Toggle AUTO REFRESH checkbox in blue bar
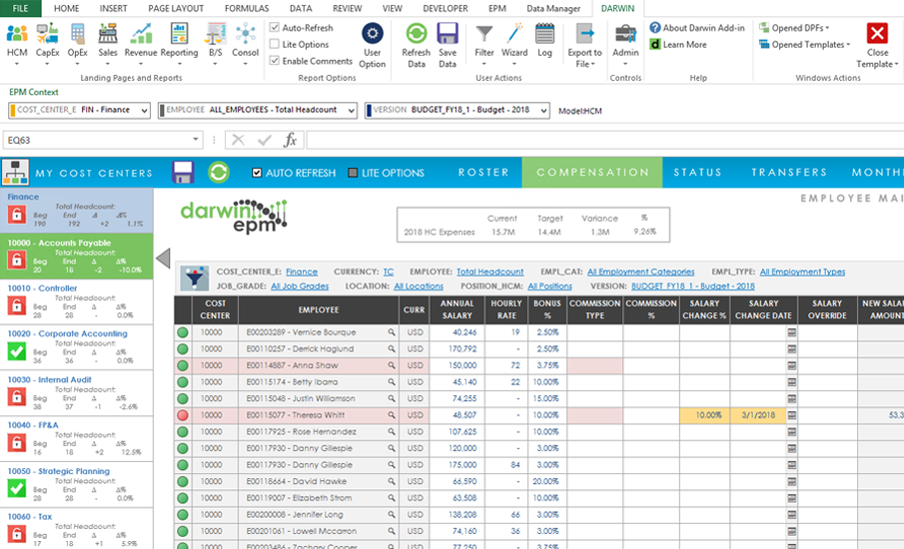Screen dimensions: 904x549 [x=257, y=173]
